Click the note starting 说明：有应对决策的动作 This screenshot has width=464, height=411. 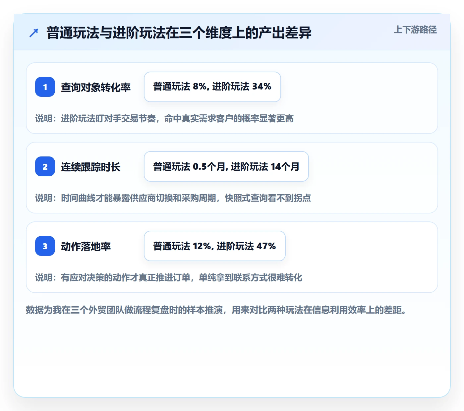coord(169,277)
